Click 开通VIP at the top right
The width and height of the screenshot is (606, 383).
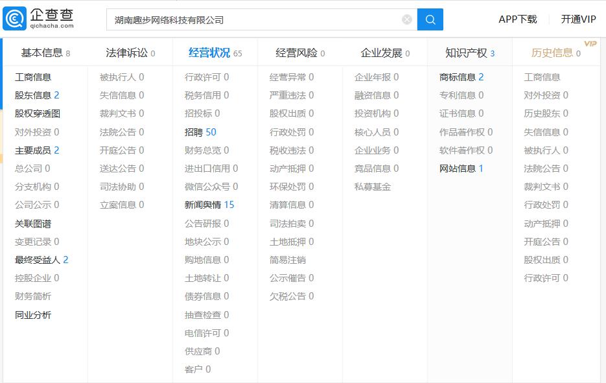click(x=578, y=19)
